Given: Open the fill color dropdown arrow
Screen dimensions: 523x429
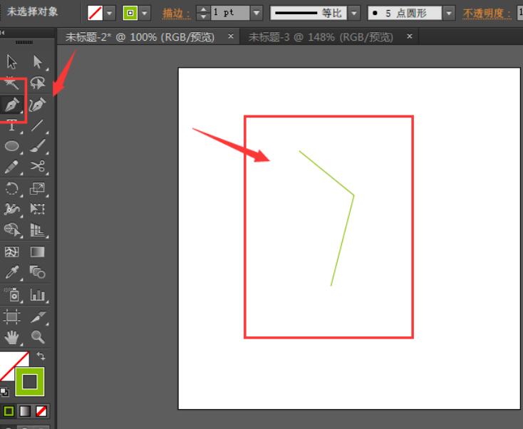Looking at the screenshot, I should 110,14.
